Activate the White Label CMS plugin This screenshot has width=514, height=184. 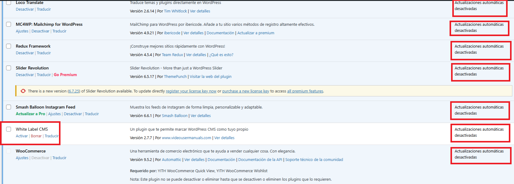[22, 136]
